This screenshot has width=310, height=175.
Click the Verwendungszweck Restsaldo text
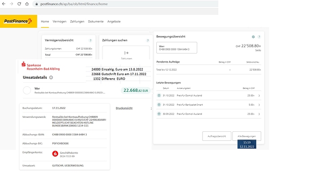[x=79, y=121]
